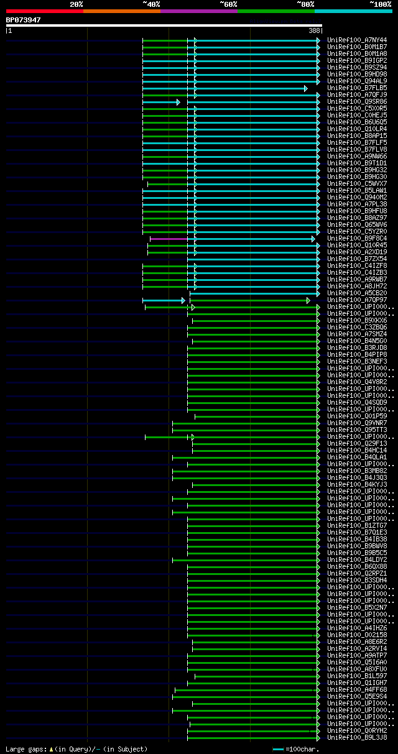Open hit UniRef100_A9RWB7
Screen dimensions: 398x754
click(x=357, y=279)
